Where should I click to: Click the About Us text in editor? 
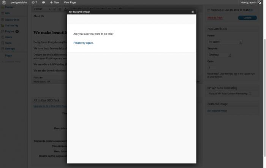[39, 16]
